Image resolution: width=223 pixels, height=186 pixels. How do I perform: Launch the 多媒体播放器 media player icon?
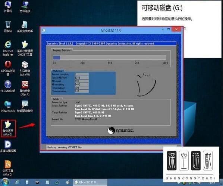[x=8, y=147]
